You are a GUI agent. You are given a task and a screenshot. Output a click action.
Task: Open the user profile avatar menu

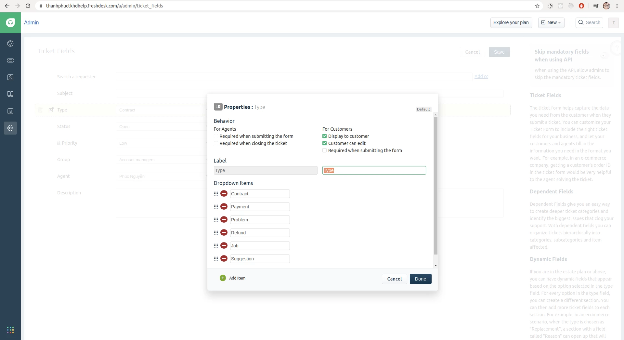coord(614,22)
